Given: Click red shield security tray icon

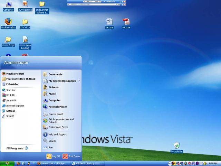Looking at the screenshot, I should click(189, 164).
